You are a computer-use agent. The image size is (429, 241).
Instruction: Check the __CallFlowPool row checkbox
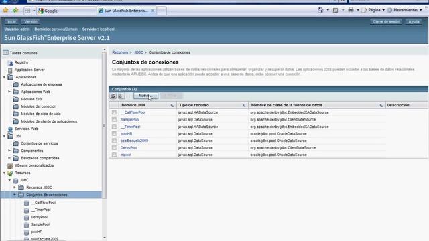coord(114,112)
